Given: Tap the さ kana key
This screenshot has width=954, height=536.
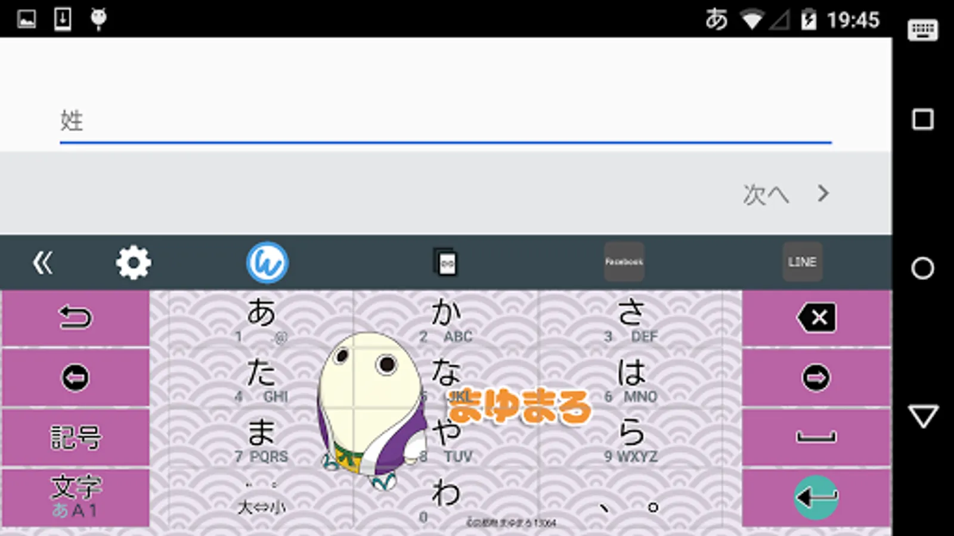Looking at the screenshot, I should click(631, 319).
